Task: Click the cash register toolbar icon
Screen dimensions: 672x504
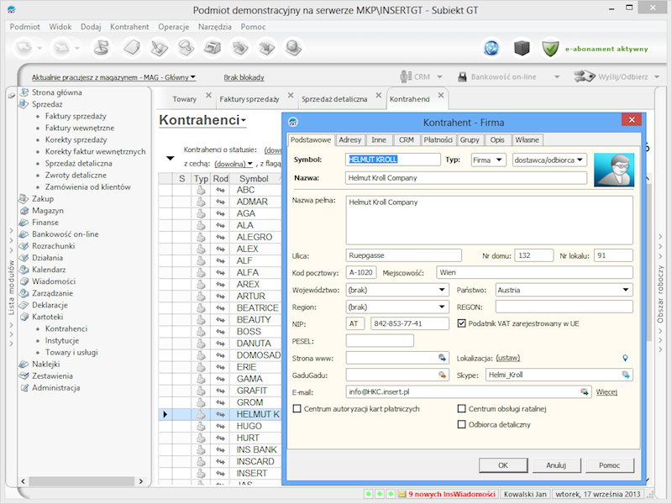Action: (213, 48)
